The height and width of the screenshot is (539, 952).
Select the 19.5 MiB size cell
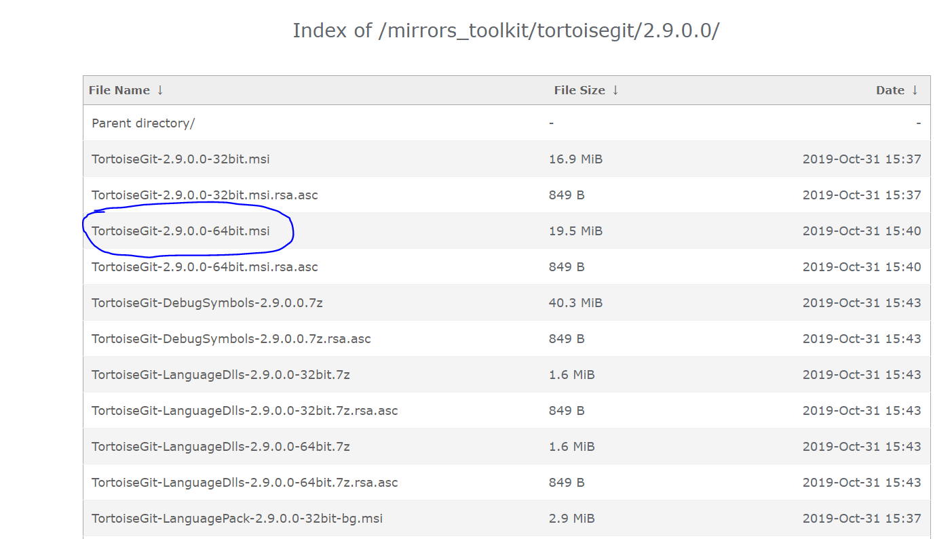tap(575, 231)
